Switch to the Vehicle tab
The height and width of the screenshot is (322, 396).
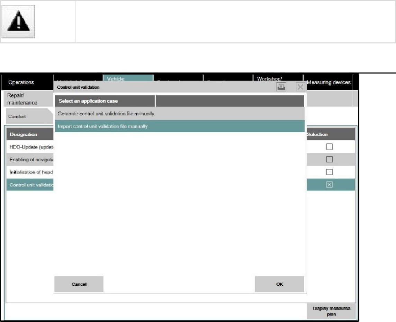tap(128, 78)
